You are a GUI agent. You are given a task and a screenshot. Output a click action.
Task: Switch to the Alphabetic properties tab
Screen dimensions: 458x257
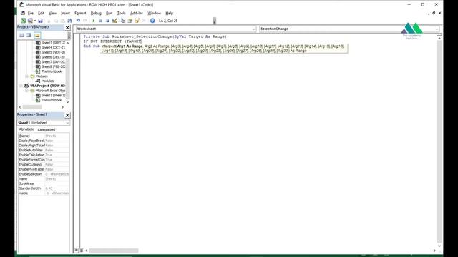[x=26, y=129]
